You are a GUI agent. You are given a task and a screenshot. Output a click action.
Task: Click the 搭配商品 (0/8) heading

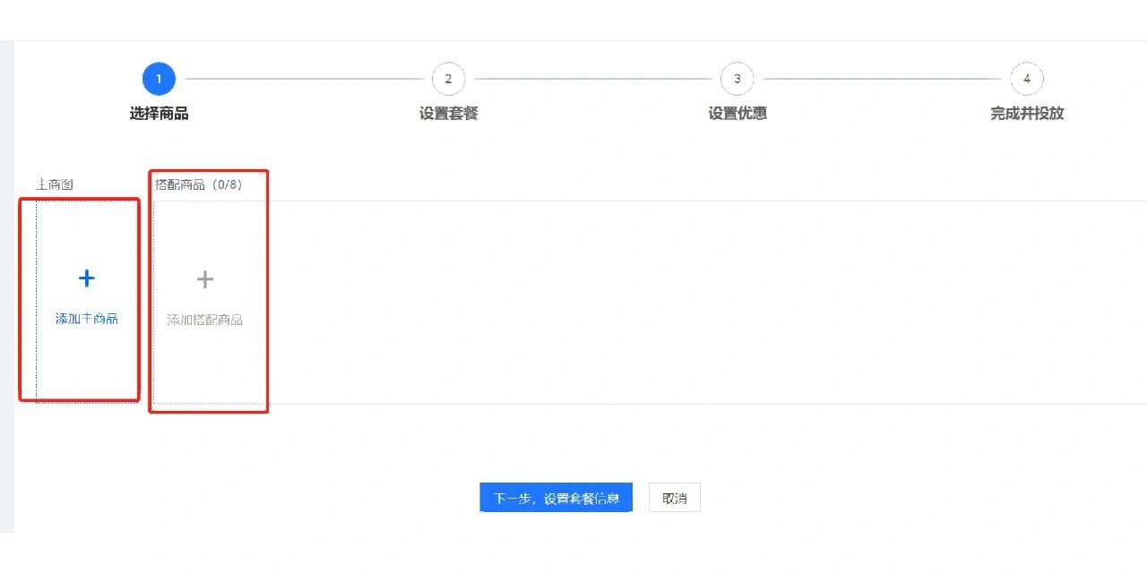coord(199,184)
